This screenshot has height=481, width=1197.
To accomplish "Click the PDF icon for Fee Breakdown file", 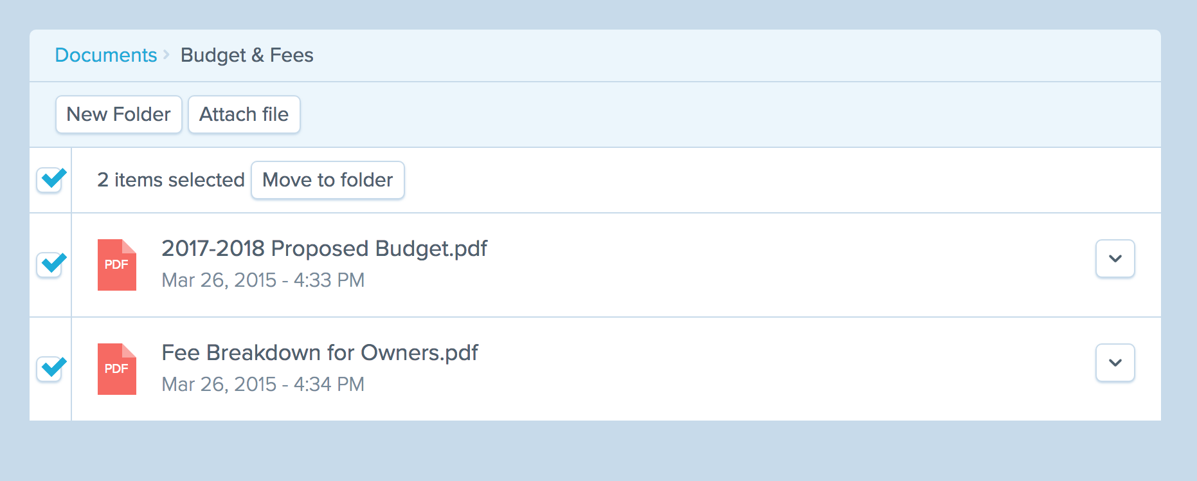I will pos(116,369).
